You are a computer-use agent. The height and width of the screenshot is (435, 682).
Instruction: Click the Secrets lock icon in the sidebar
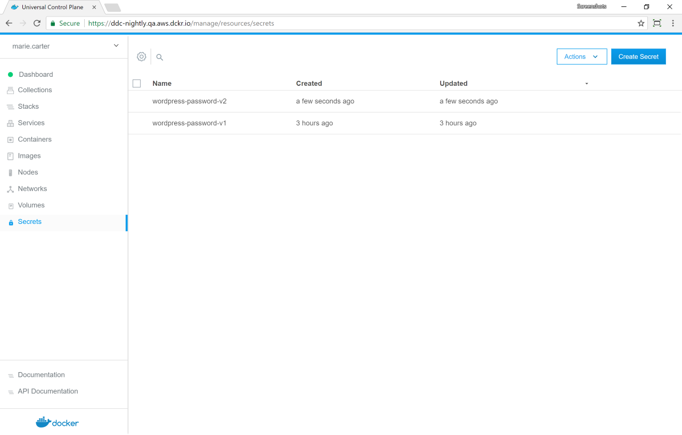tap(11, 222)
